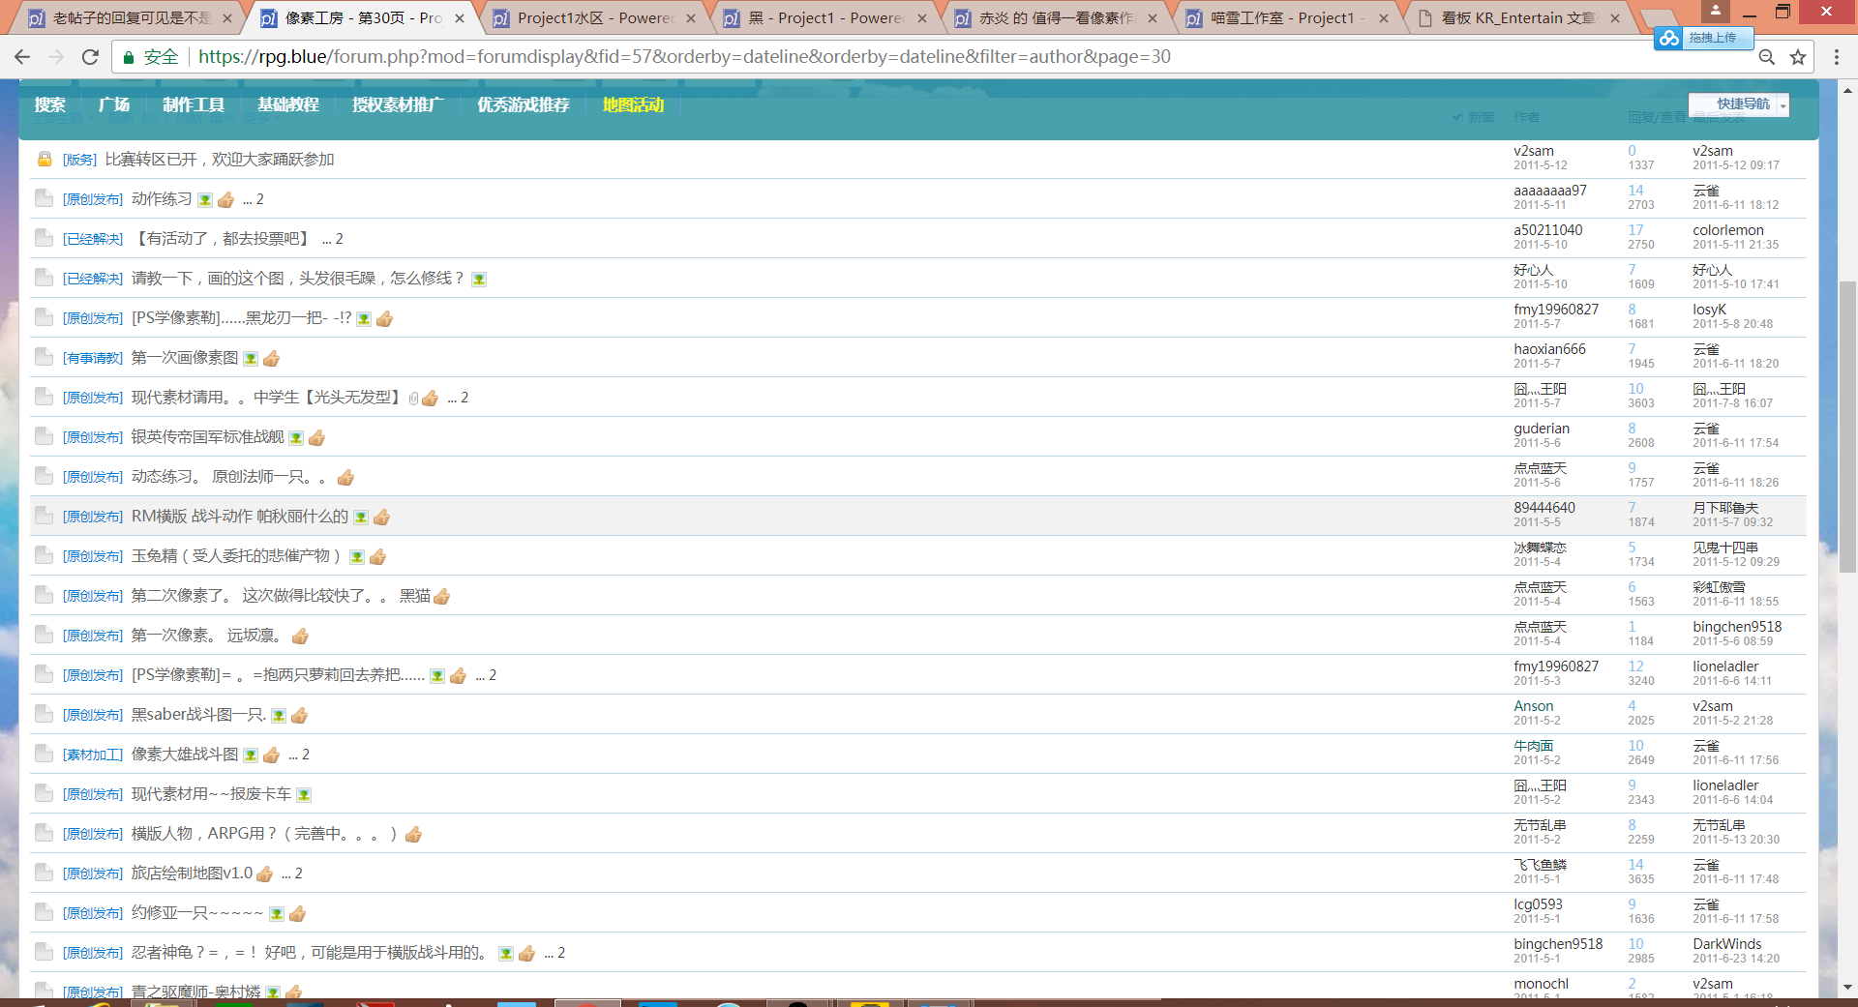1858x1007 pixels.
Task: Click the paperclip attachment icon on 现代素材请用 thread
Action: (413, 399)
